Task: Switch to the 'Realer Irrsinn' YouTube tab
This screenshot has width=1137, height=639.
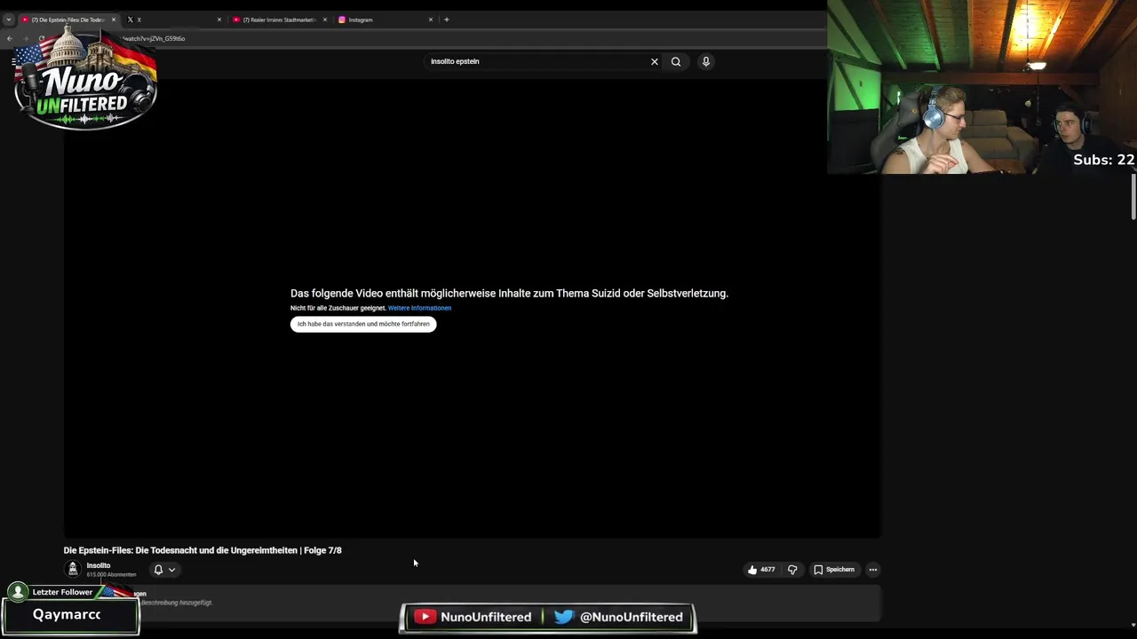Action: pos(278,20)
